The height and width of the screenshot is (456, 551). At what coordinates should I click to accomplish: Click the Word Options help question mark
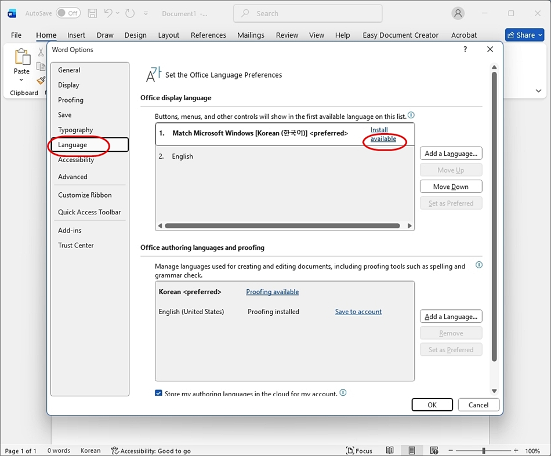click(x=465, y=50)
